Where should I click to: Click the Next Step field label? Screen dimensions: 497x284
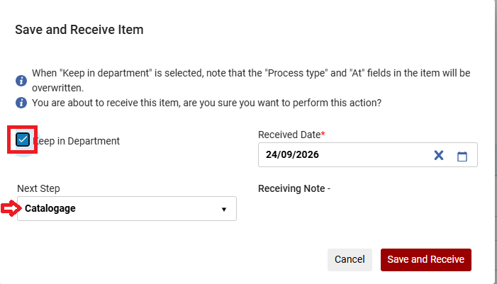point(38,188)
